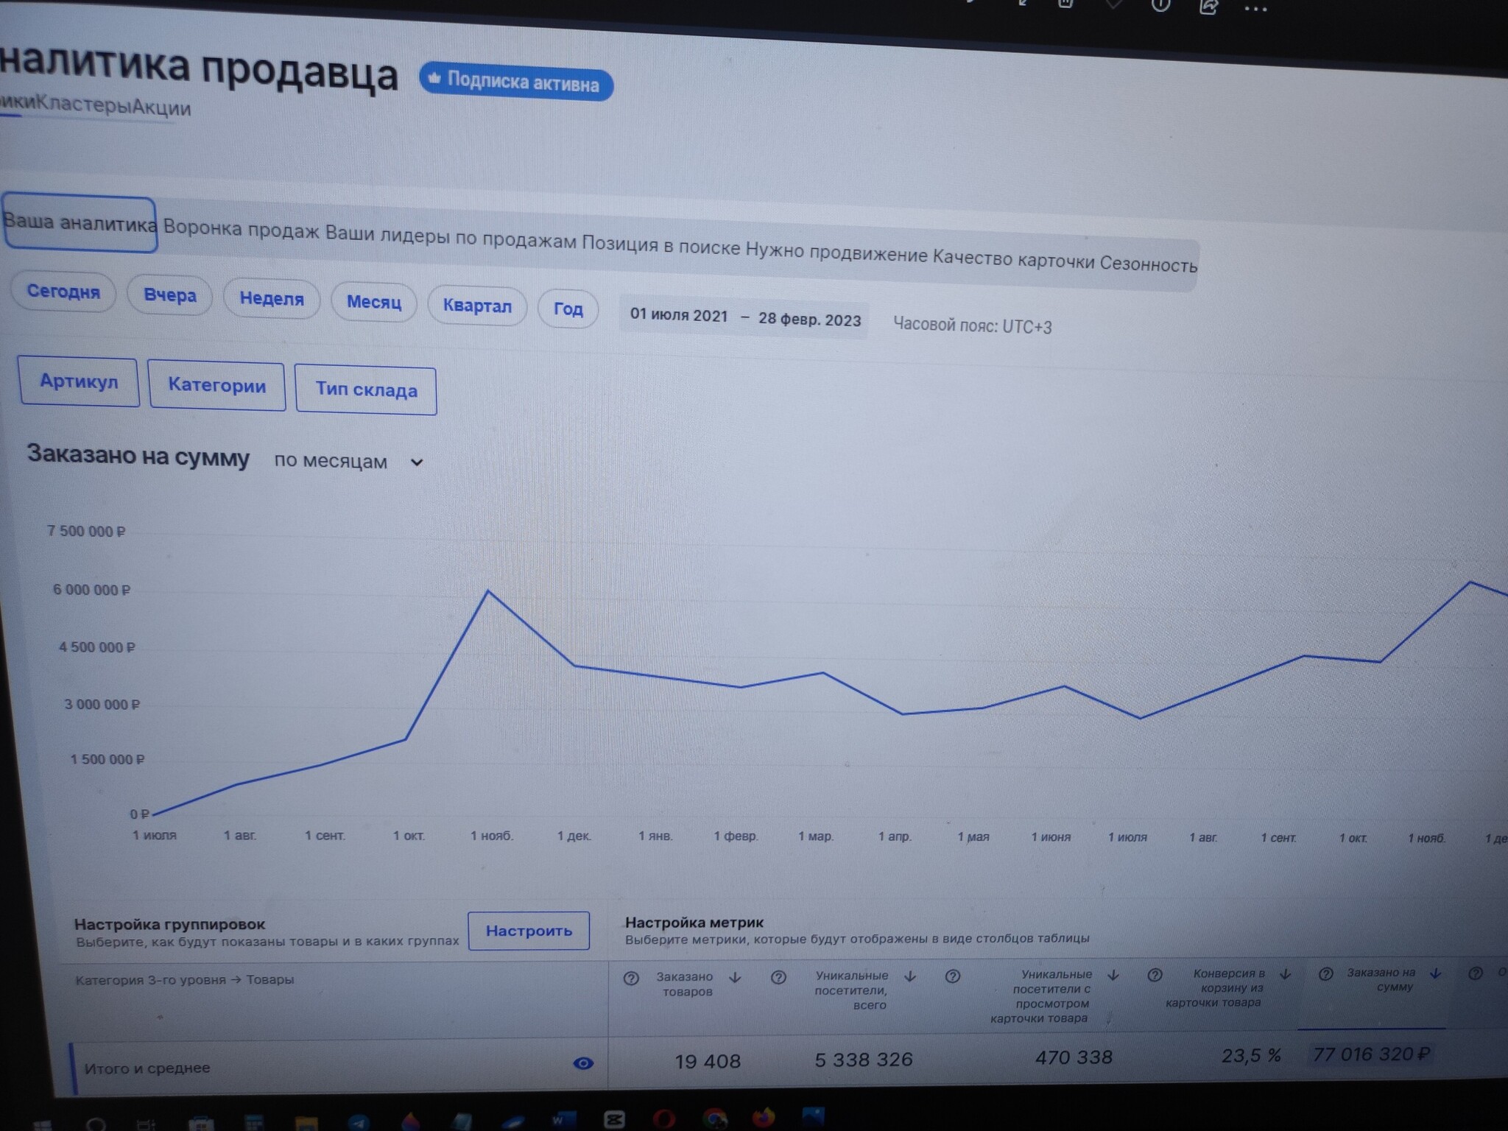Viewport: 1508px width, 1131px height.
Task: Click help icon next to Заказано товаров
Action: [x=631, y=979]
